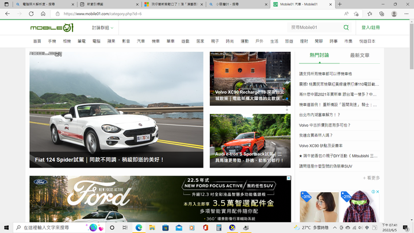
Task: Open '請問這是什麼型號的偽裝車SUV' discussion
Action: [x=325, y=166]
